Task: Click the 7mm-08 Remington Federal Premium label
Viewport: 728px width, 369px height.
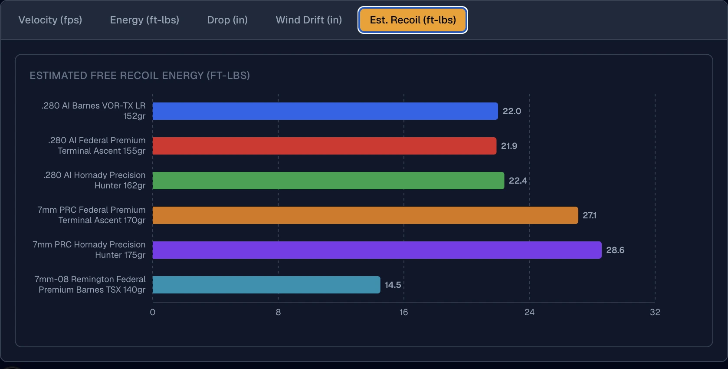Action: pyautogui.click(x=90, y=284)
